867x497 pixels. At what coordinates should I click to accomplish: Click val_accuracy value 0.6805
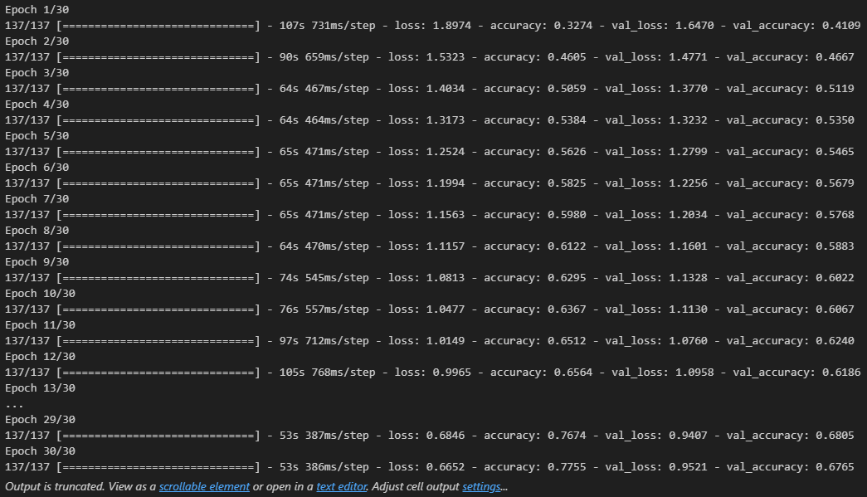click(835, 435)
